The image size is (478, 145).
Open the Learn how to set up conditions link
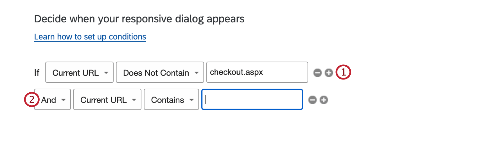point(90,37)
